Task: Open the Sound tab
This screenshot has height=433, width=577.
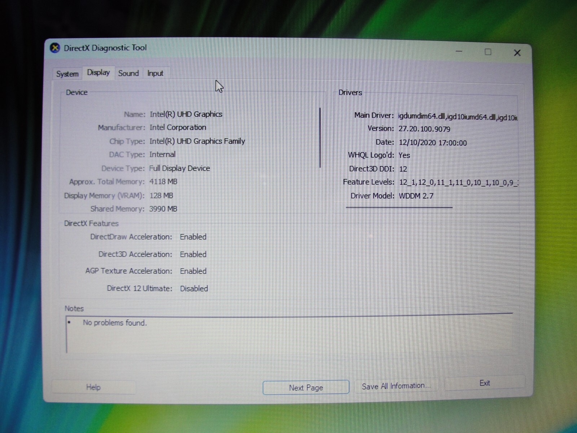Action: coord(128,73)
